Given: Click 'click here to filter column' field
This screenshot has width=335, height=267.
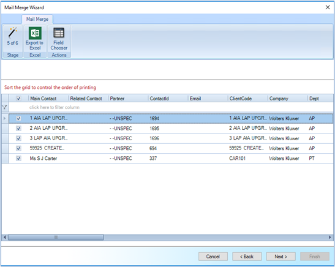Looking at the screenshot, I should [55, 107].
